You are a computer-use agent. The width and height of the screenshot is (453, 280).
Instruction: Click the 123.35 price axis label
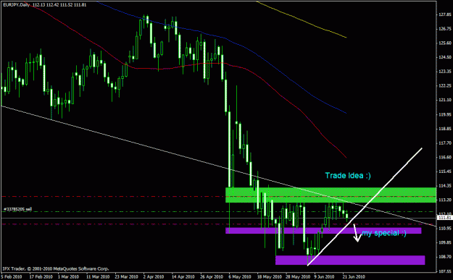point(445,71)
